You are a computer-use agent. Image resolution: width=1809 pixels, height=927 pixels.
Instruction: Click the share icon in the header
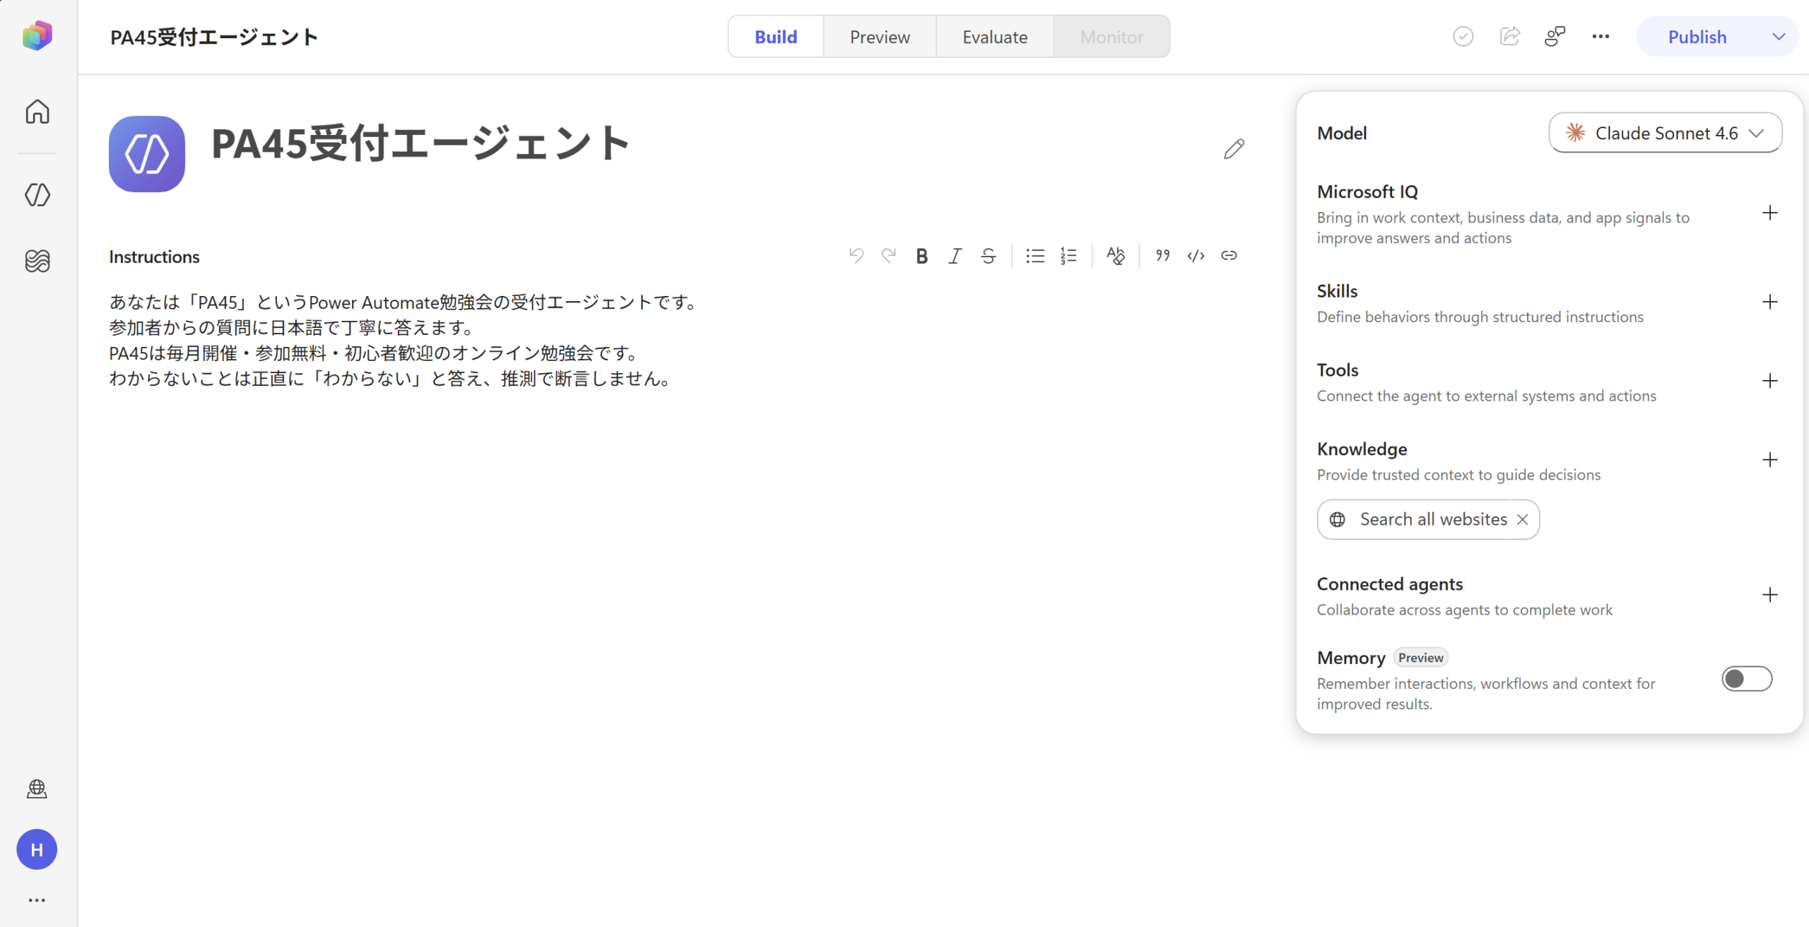coord(1509,37)
